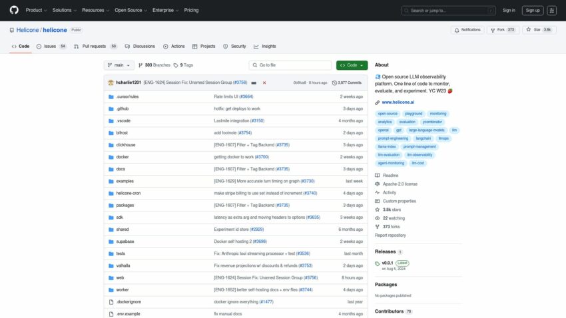Screen dimensions: 566x318
Task: Click the worker folder icon
Action: pyautogui.click(x=111, y=290)
